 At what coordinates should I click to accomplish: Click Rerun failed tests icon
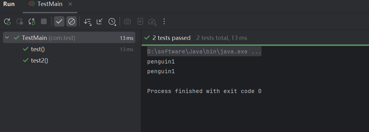(x=20, y=22)
